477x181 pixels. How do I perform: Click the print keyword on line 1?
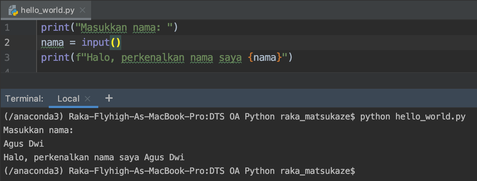tap(56, 28)
